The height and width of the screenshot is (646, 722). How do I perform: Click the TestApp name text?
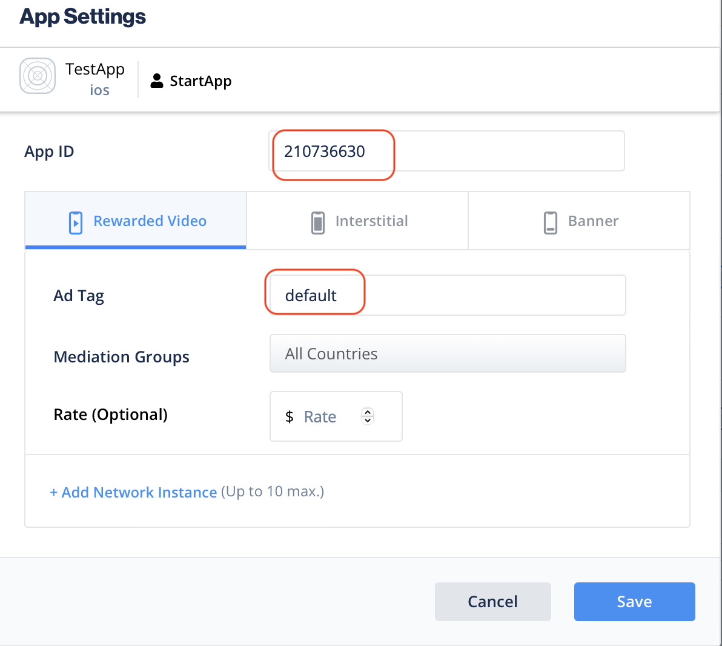[x=95, y=69]
